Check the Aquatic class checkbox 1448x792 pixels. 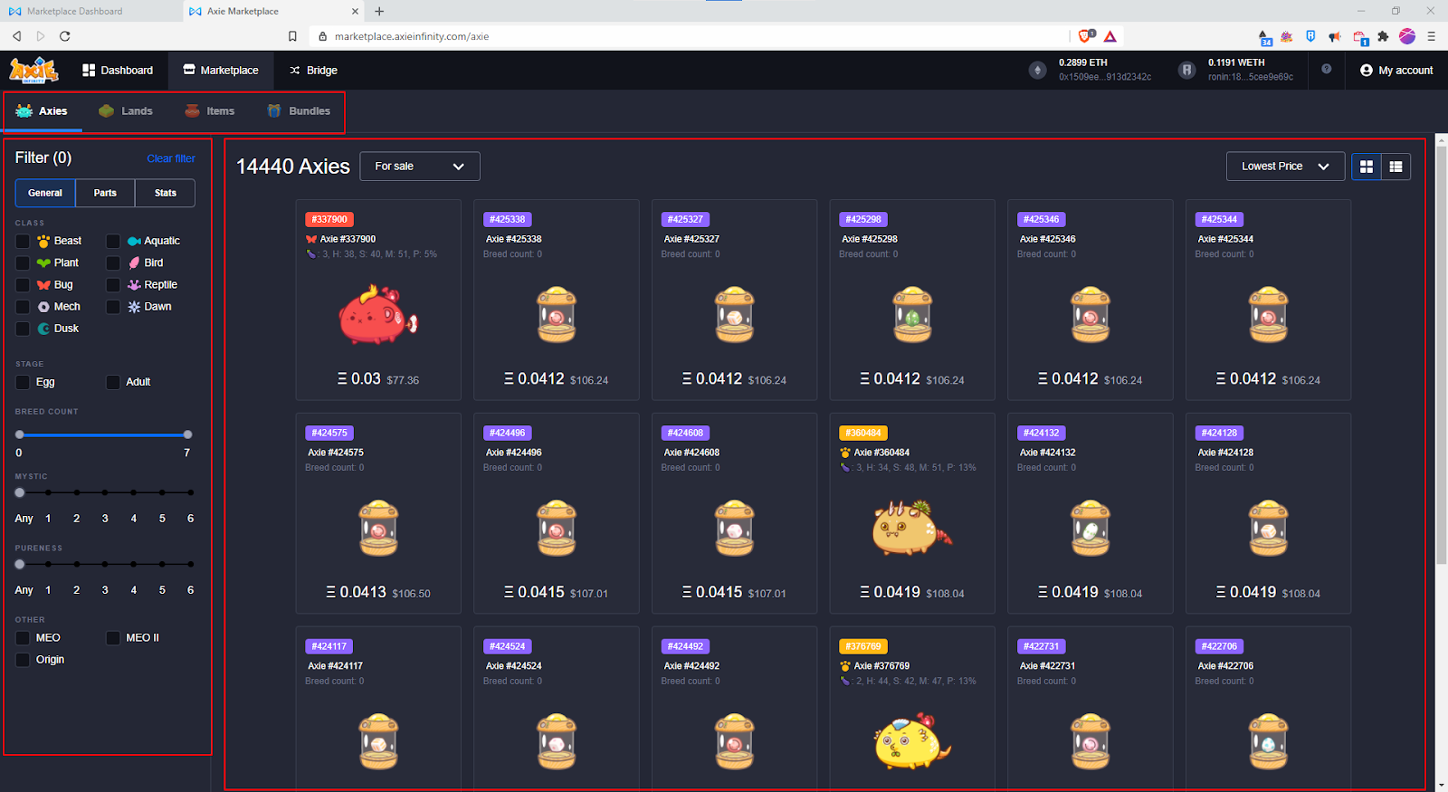(113, 241)
